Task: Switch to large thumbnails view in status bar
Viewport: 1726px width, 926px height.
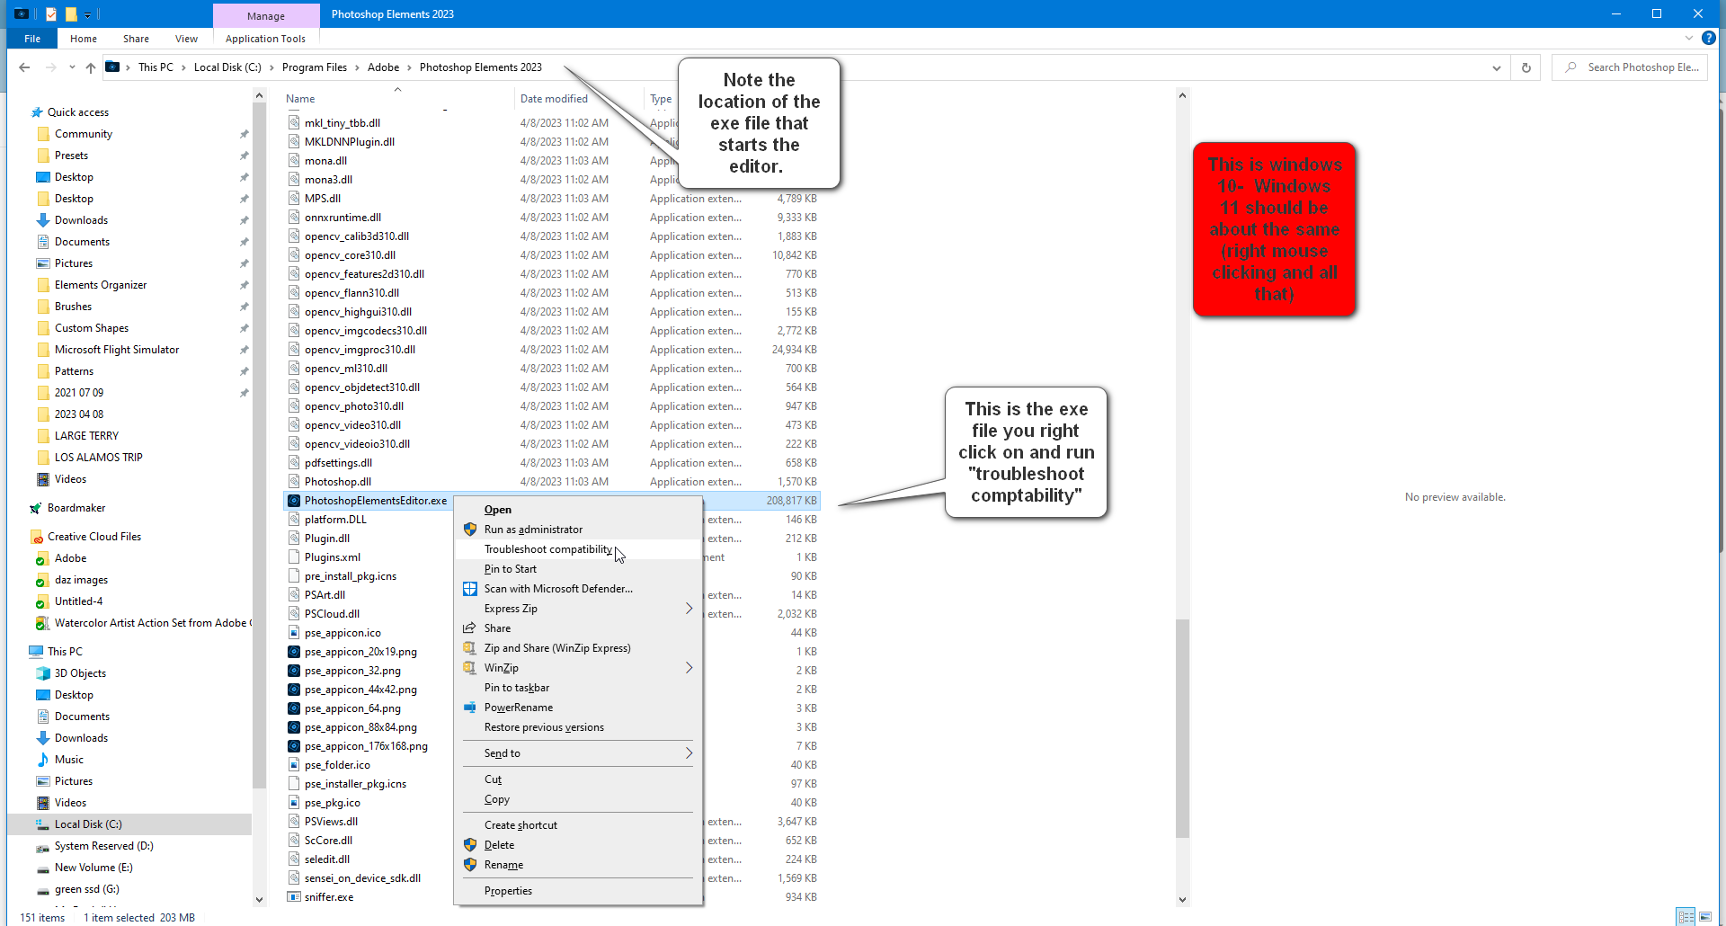Action: coord(1705,917)
